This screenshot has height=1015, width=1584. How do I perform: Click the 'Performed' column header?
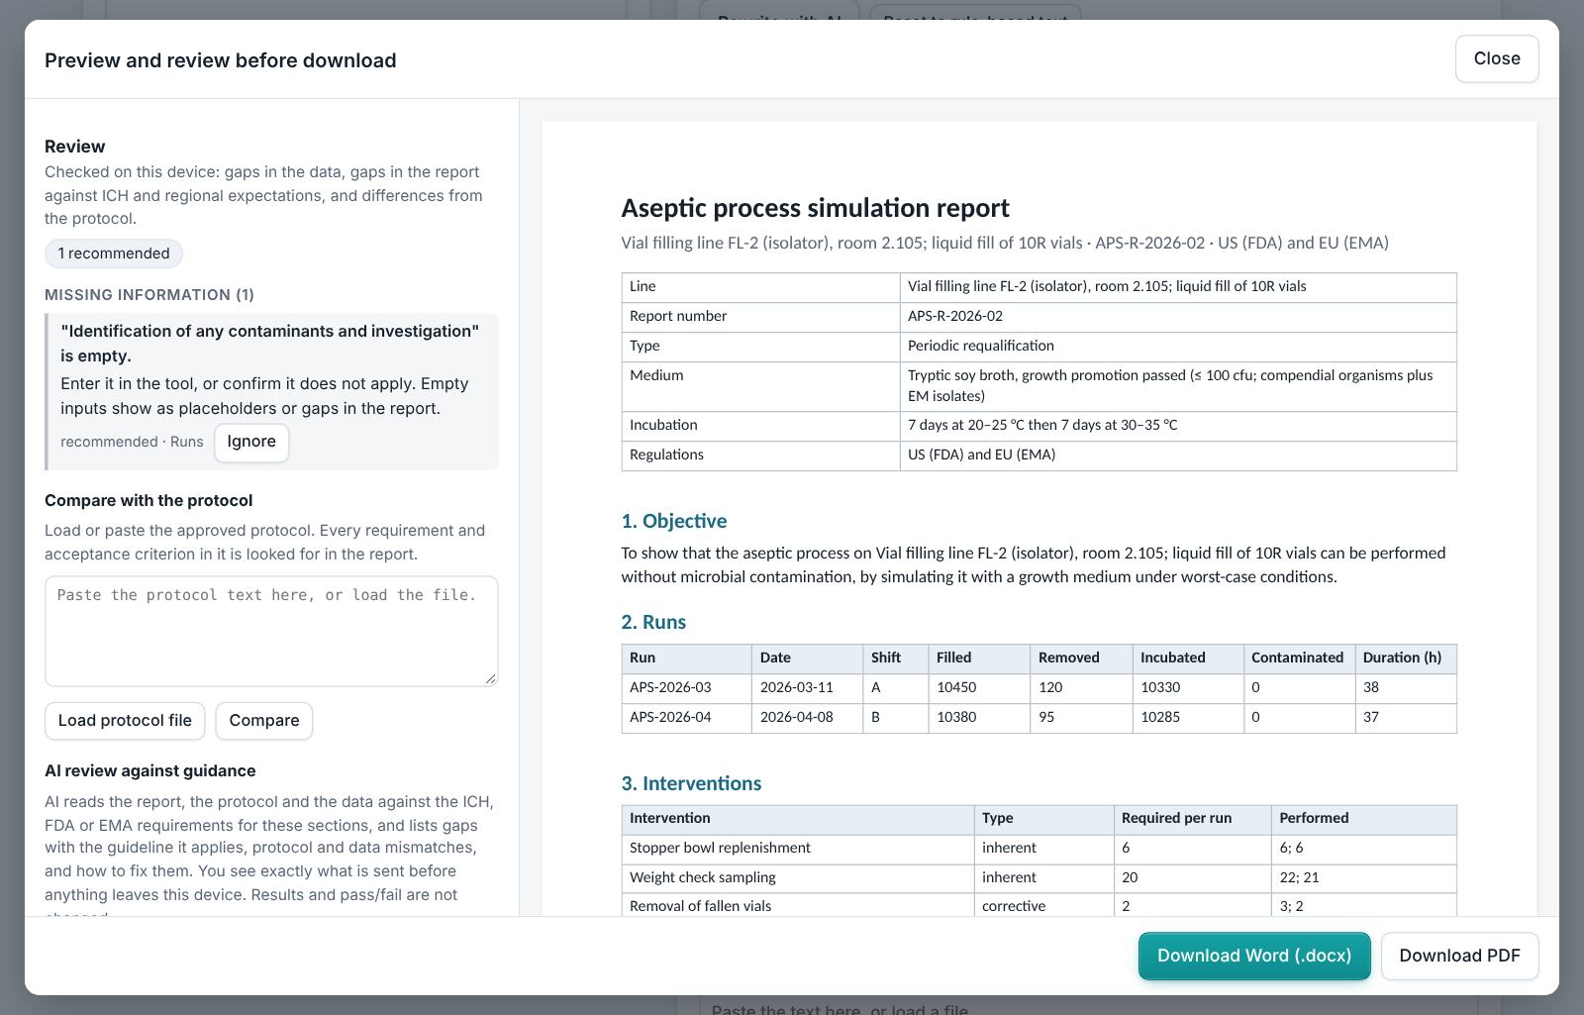tap(1364, 819)
